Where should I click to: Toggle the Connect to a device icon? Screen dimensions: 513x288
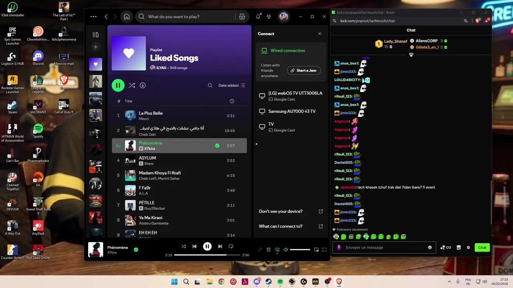pos(277,250)
